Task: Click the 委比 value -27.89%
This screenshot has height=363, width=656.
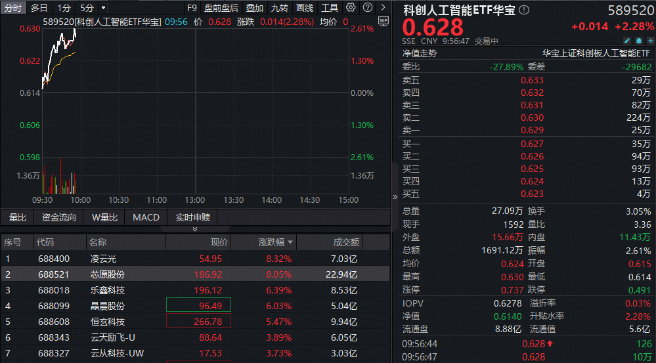Action: (x=507, y=67)
